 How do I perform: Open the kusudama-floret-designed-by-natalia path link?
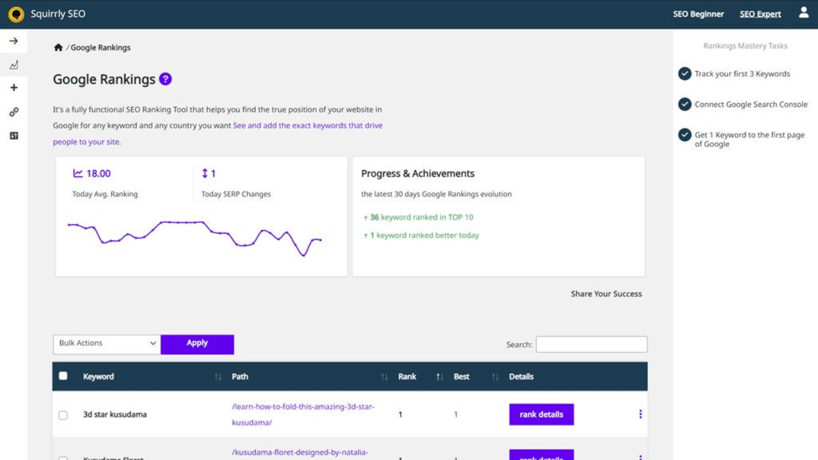300,453
